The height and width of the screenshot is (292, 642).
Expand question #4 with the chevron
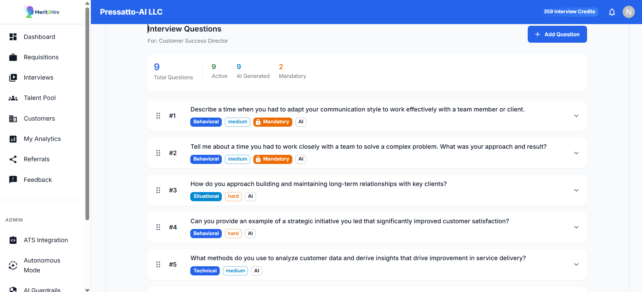click(x=576, y=227)
